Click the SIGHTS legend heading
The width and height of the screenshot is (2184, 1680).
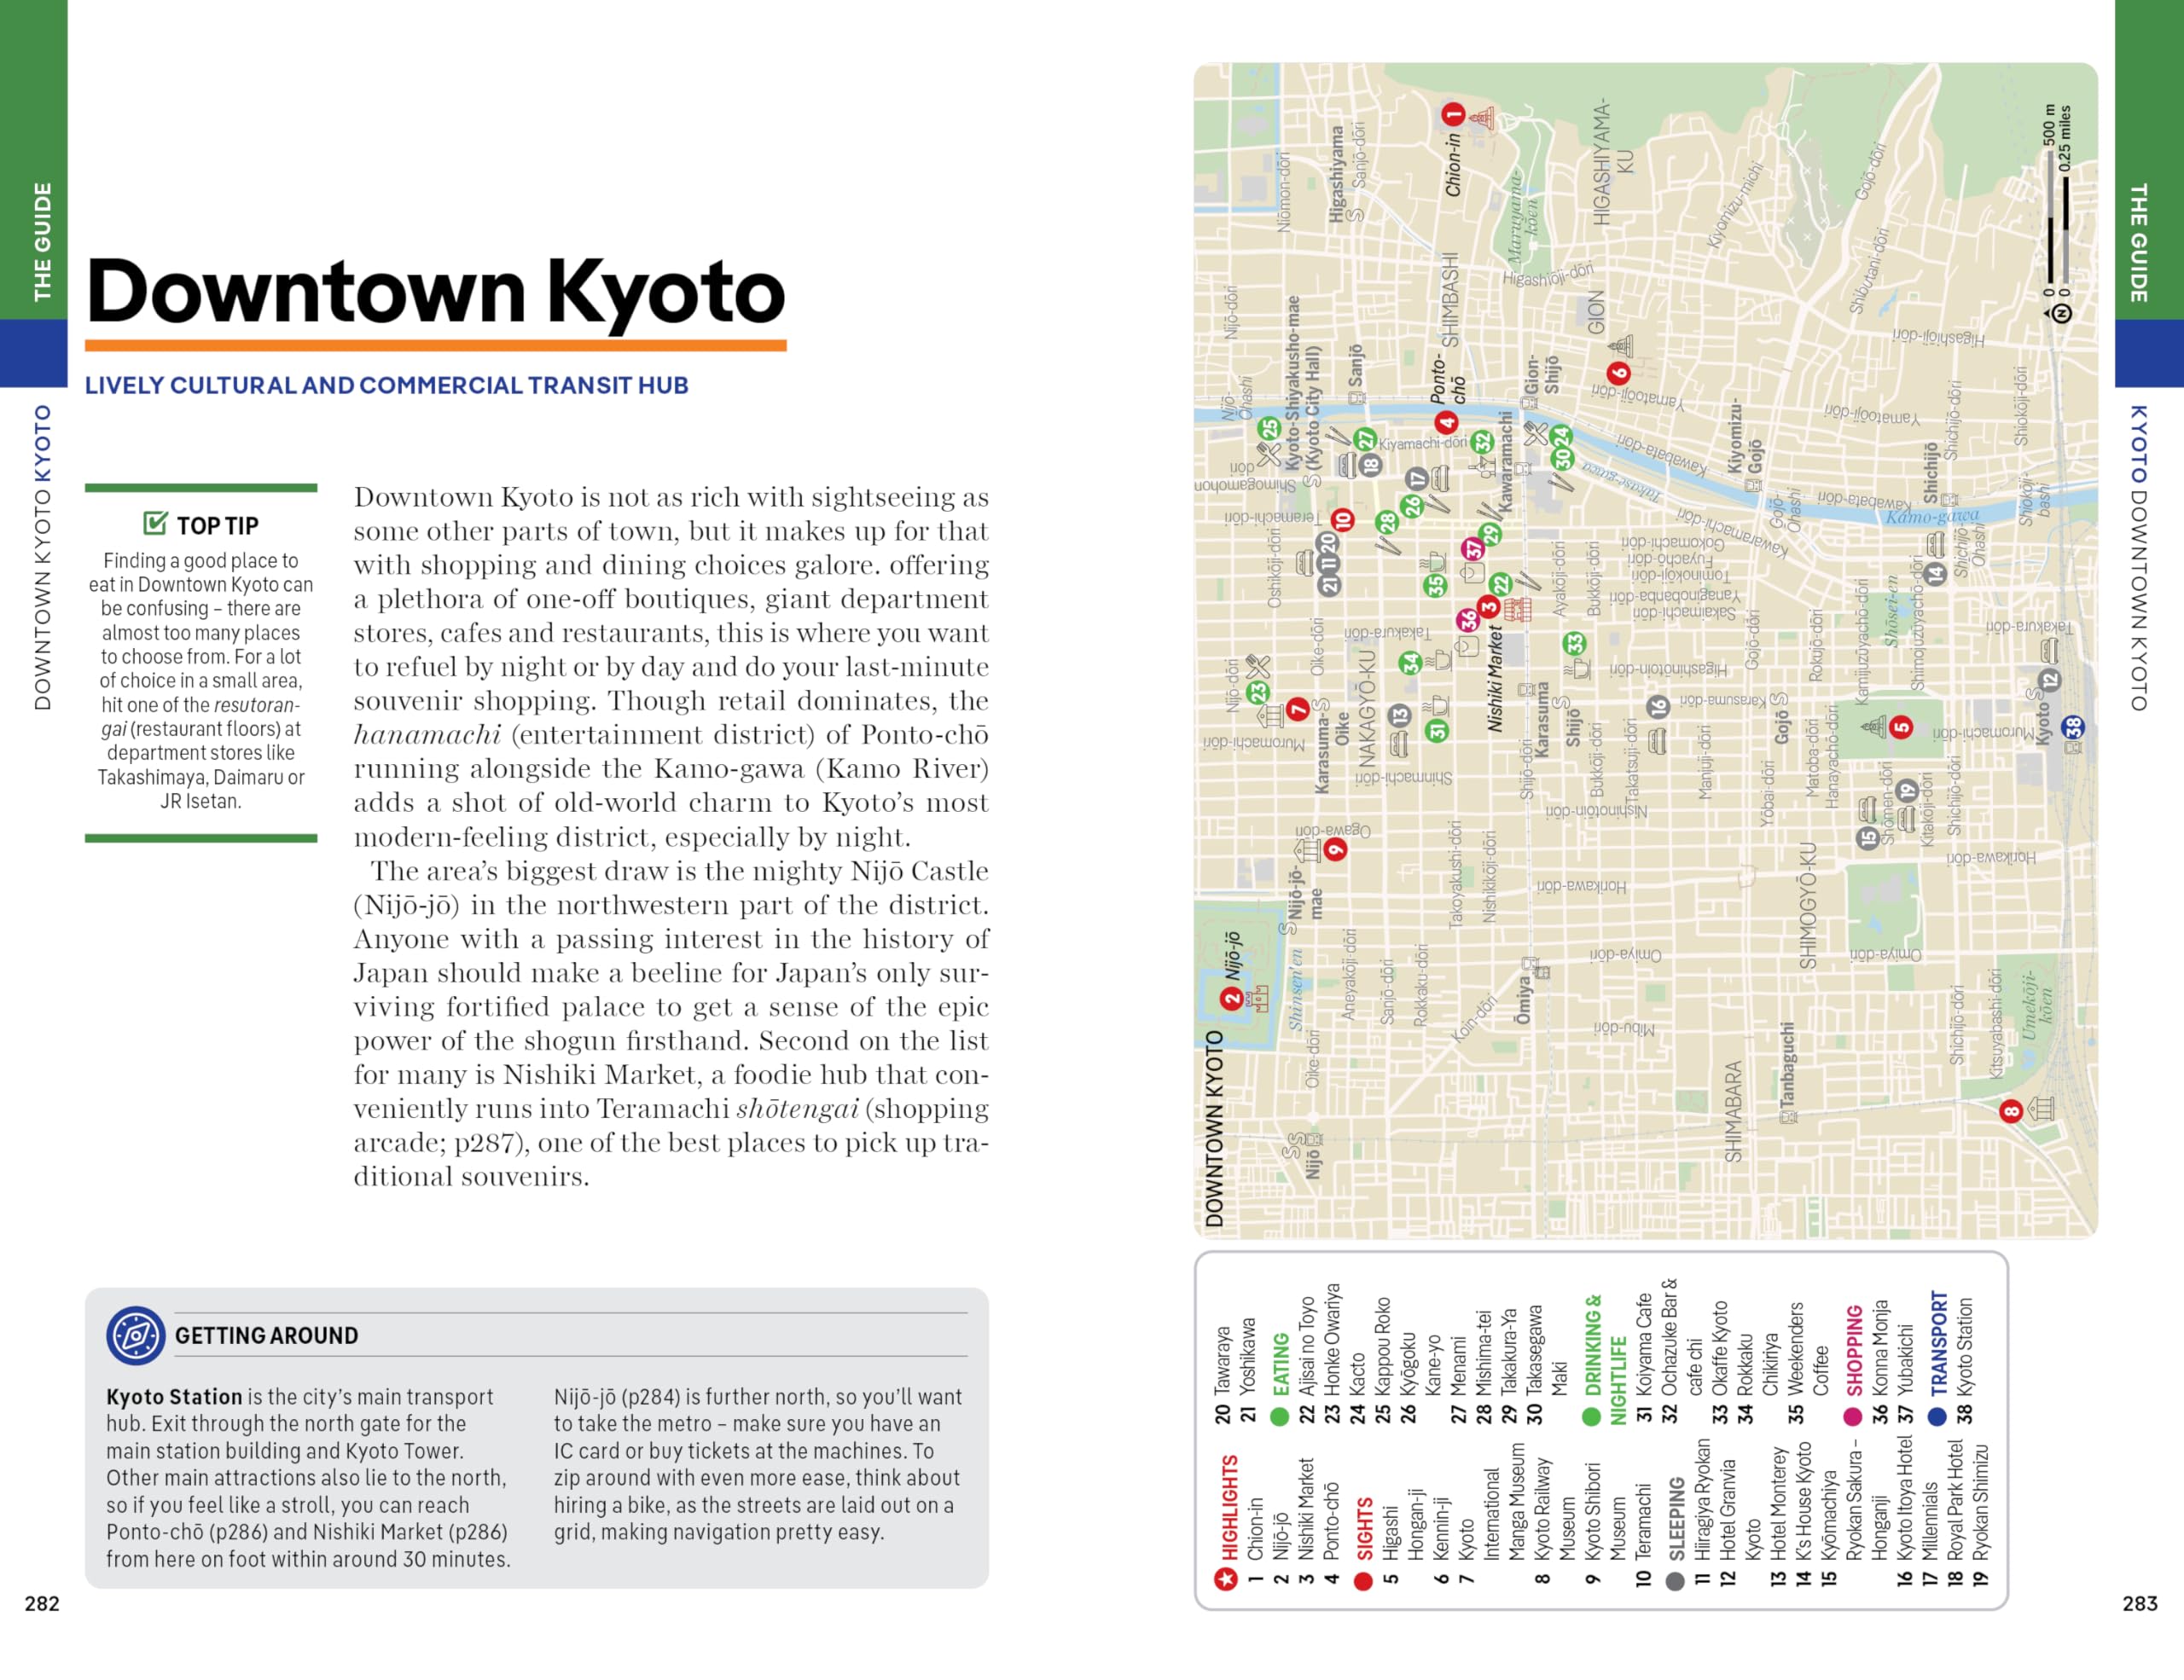pyautogui.click(x=1364, y=1528)
